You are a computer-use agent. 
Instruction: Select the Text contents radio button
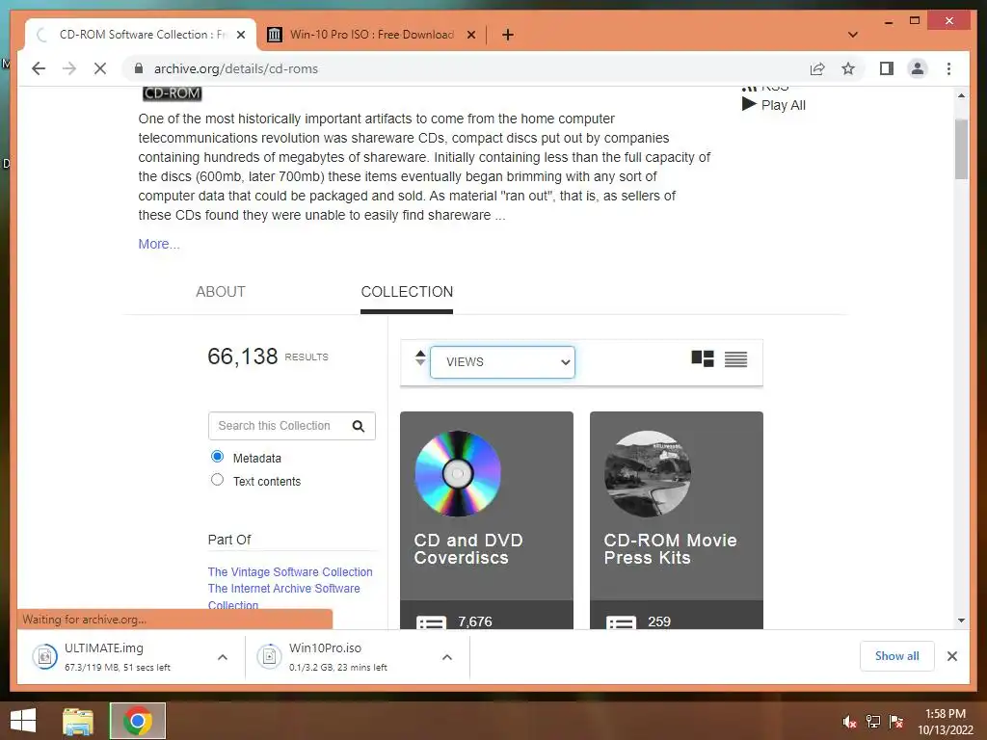tap(217, 480)
